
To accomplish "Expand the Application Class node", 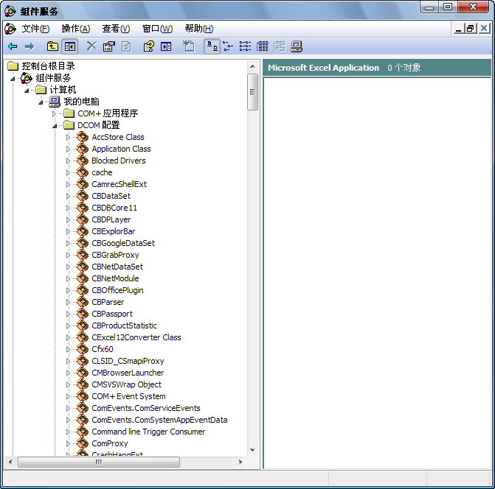I will [68, 149].
